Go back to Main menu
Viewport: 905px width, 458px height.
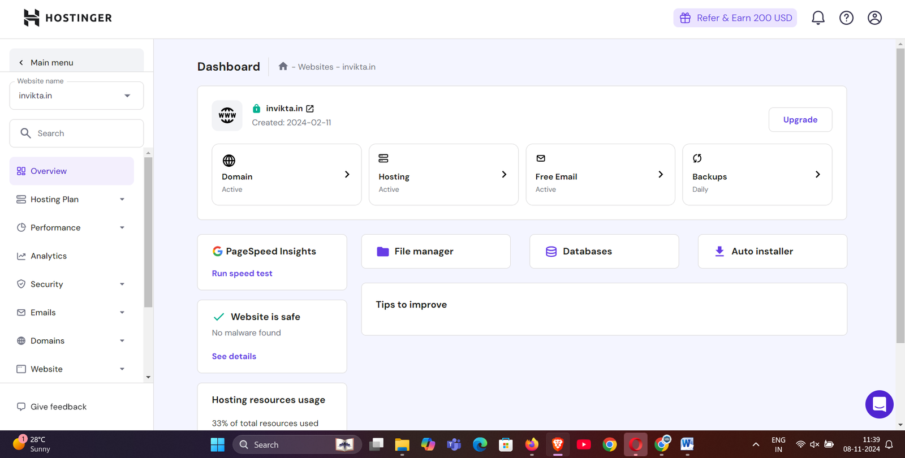pos(76,61)
